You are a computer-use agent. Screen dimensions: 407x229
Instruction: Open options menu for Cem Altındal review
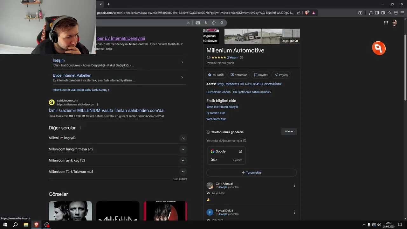pos(294,185)
